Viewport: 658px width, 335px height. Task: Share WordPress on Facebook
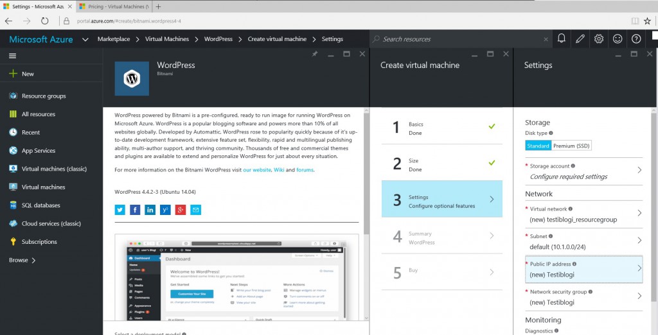click(135, 210)
